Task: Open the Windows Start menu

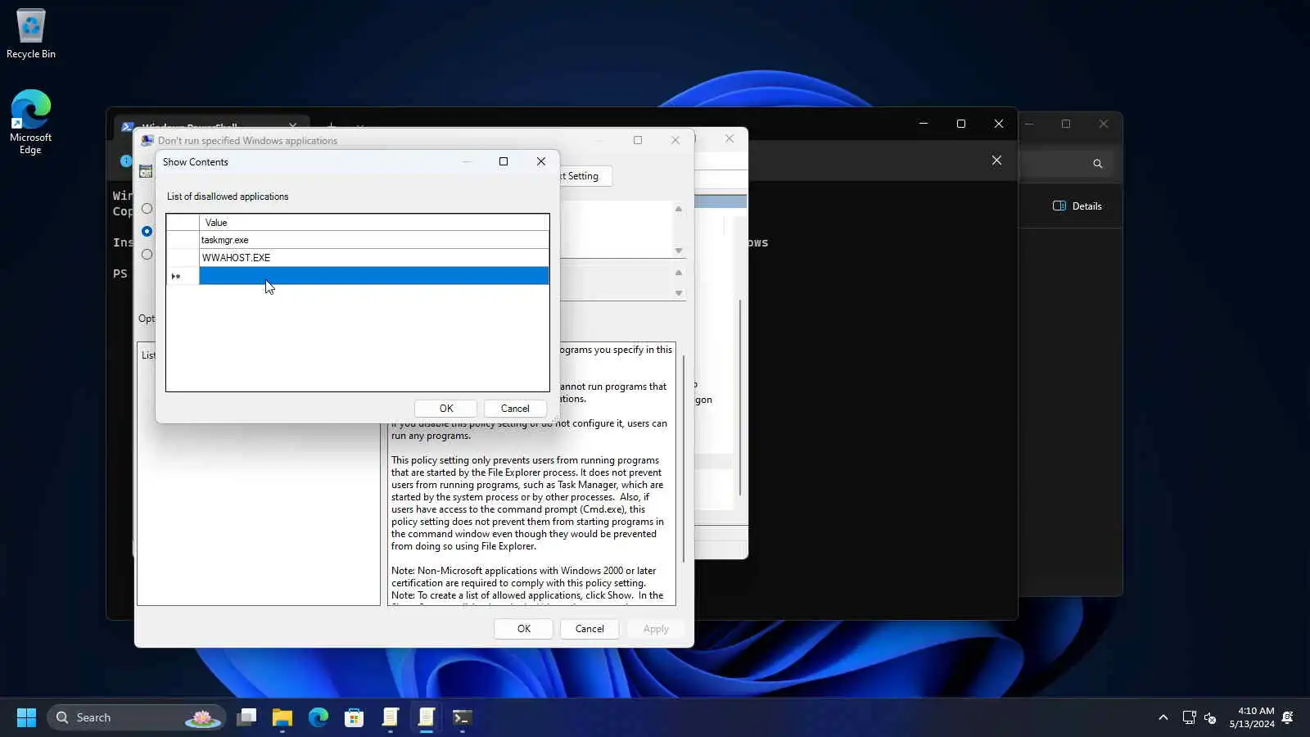Action: pos(26,717)
